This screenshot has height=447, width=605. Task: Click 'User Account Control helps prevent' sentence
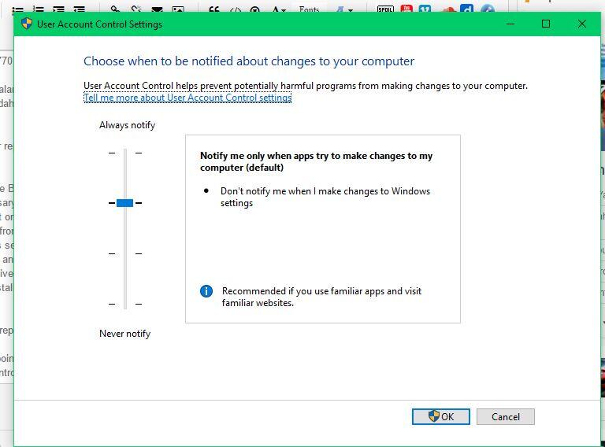click(x=305, y=86)
